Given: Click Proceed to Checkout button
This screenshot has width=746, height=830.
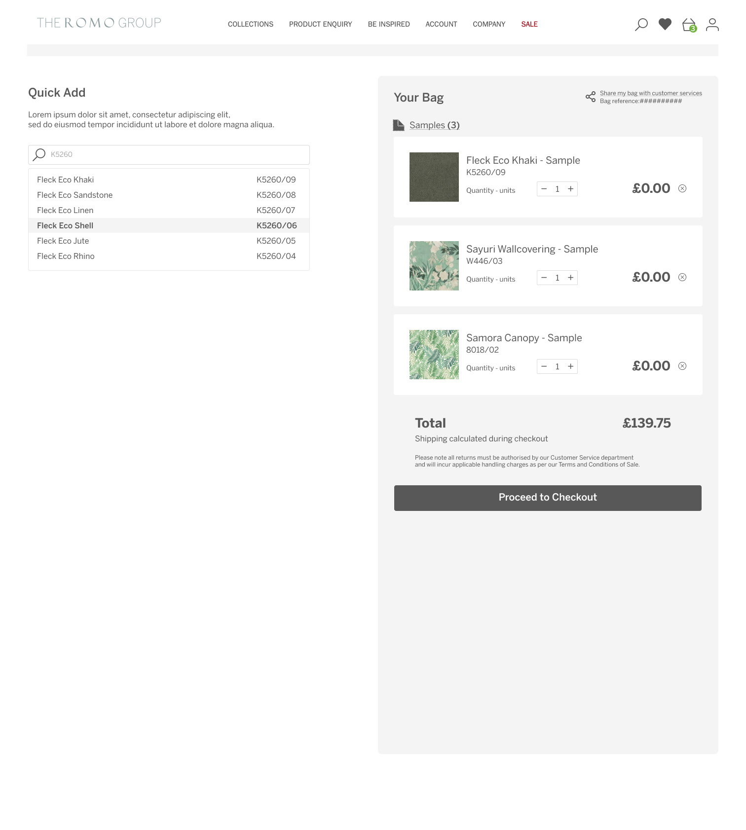Looking at the screenshot, I should tap(548, 498).
